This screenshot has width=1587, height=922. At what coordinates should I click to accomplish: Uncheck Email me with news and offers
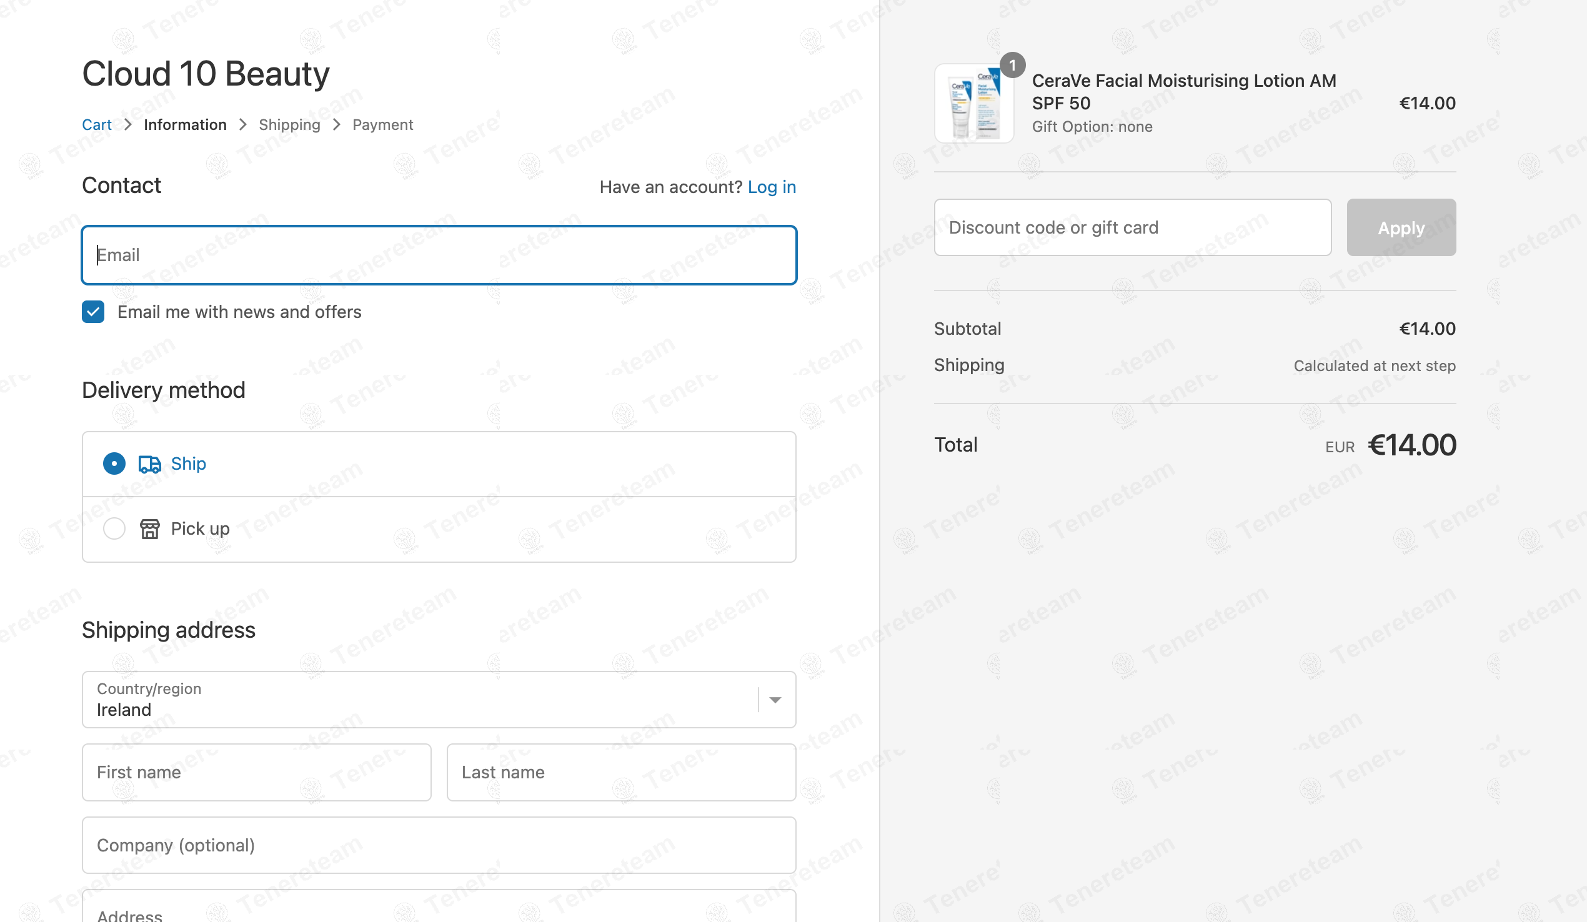93,312
